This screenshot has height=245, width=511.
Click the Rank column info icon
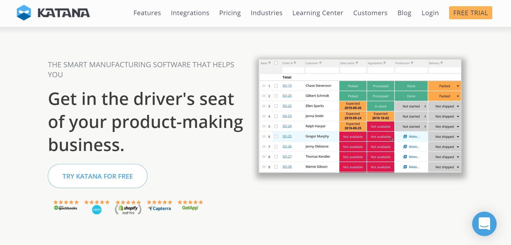[269, 63]
